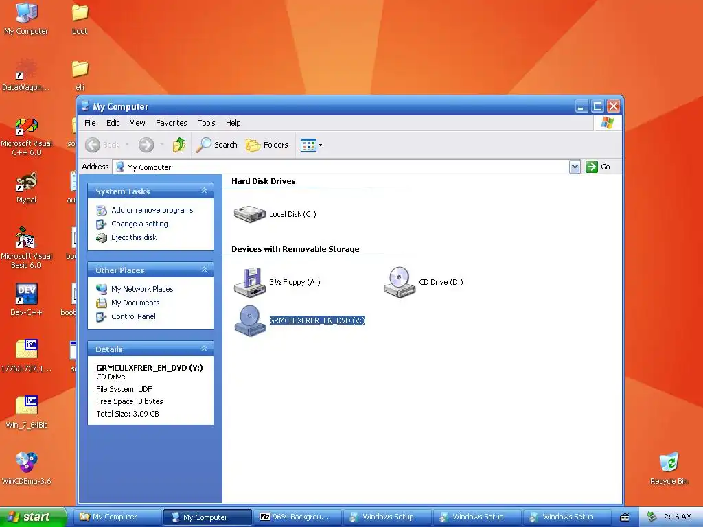Open the View menu
Viewport: 703px width, 527px height.
point(137,123)
